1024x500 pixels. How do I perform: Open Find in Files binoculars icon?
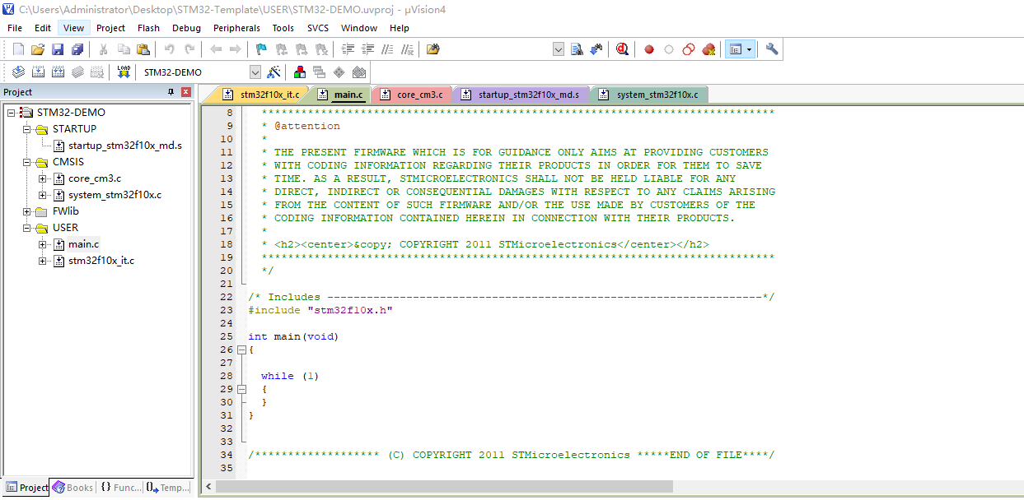[x=577, y=49]
